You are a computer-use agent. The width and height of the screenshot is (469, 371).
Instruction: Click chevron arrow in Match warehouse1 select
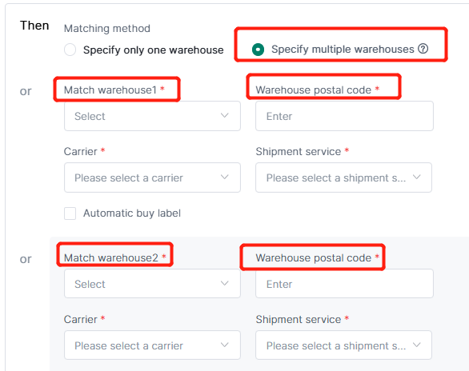tap(225, 115)
